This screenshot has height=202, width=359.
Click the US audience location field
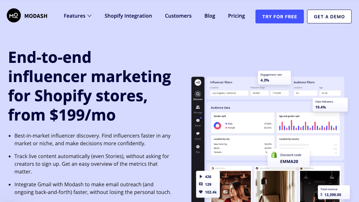pos(305,93)
